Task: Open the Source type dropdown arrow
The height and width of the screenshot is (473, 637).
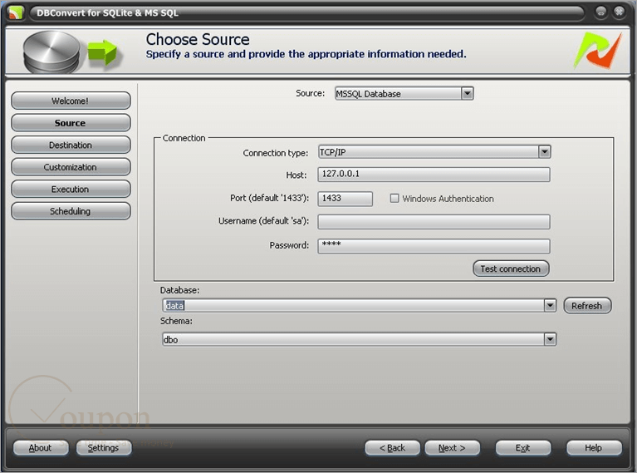Action: pos(468,94)
